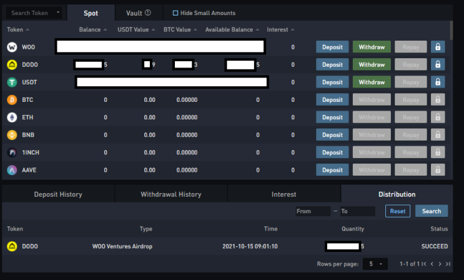This screenshot has height=280, width=464.
Task: Click the AAVE token icon
Action: pyautogui.click(x=12, y=170)
